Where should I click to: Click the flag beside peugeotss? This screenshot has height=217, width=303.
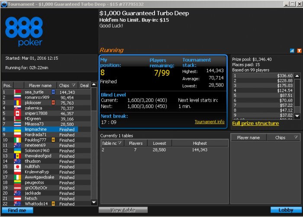[17, 182]
